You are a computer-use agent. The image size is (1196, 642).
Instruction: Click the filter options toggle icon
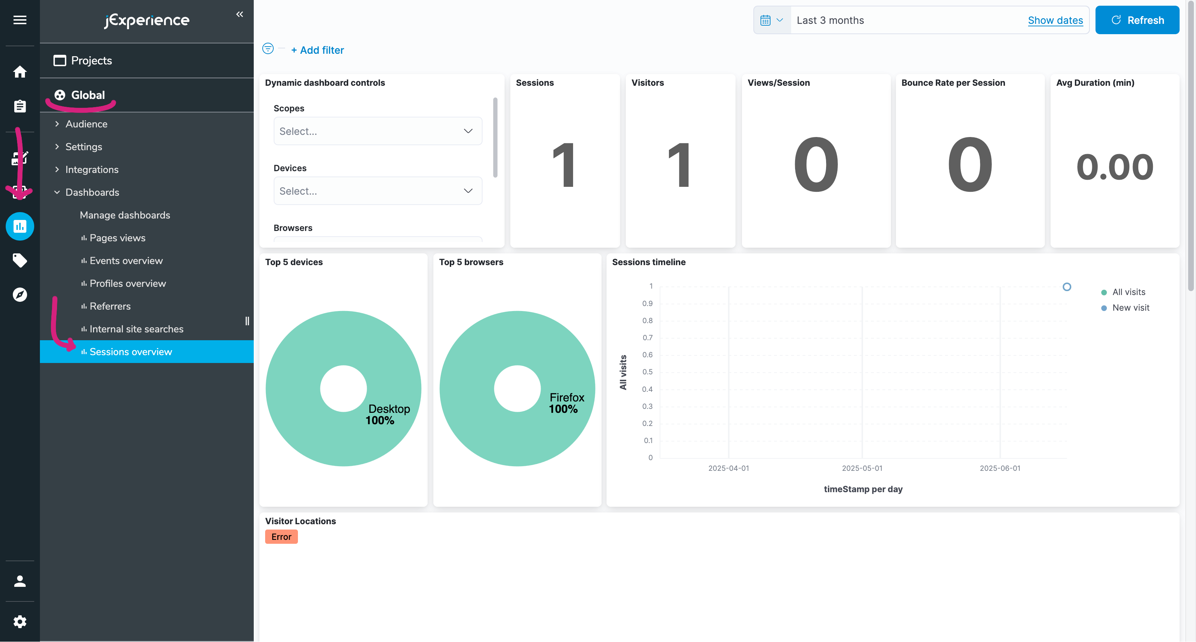point(268,49)
